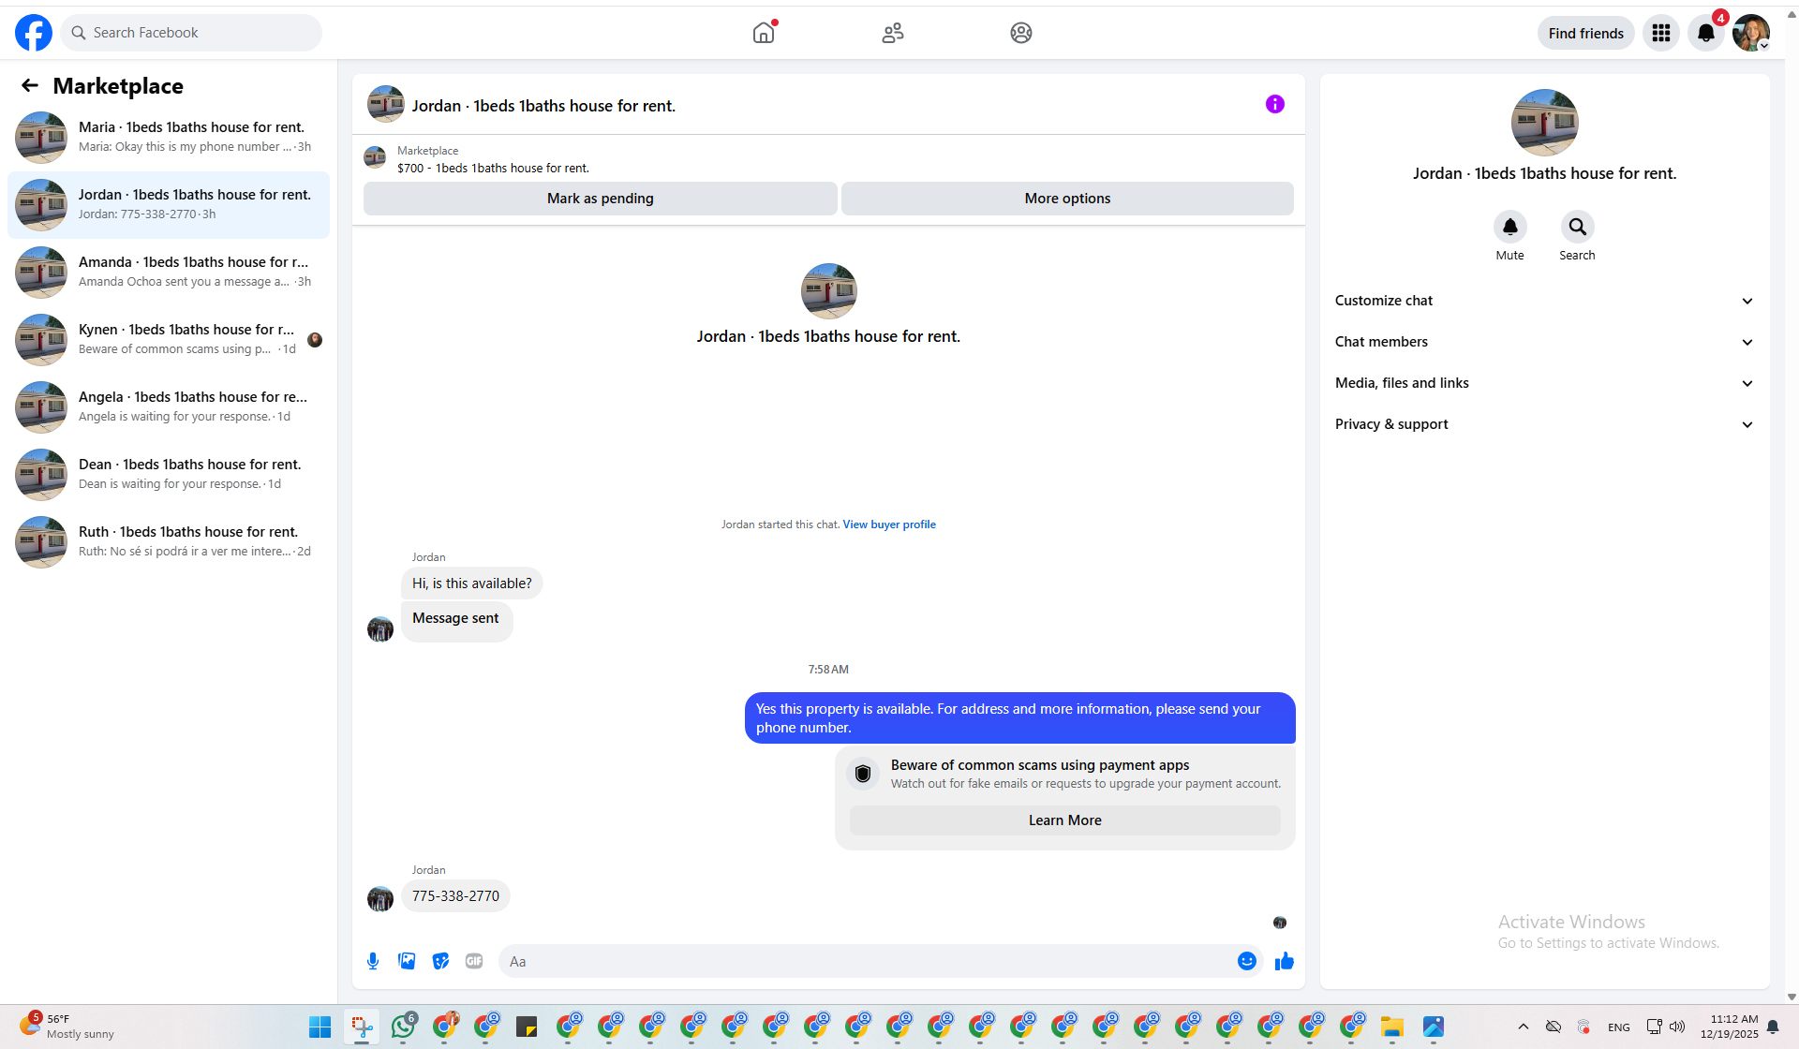Screen dimensions: 1799x1049
Task: Open the account profile picture menu
Action: click(x=1750, y=33)
